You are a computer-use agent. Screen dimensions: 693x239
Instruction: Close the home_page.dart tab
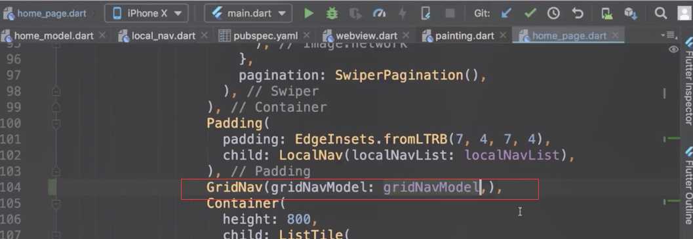tap(614, 35)
